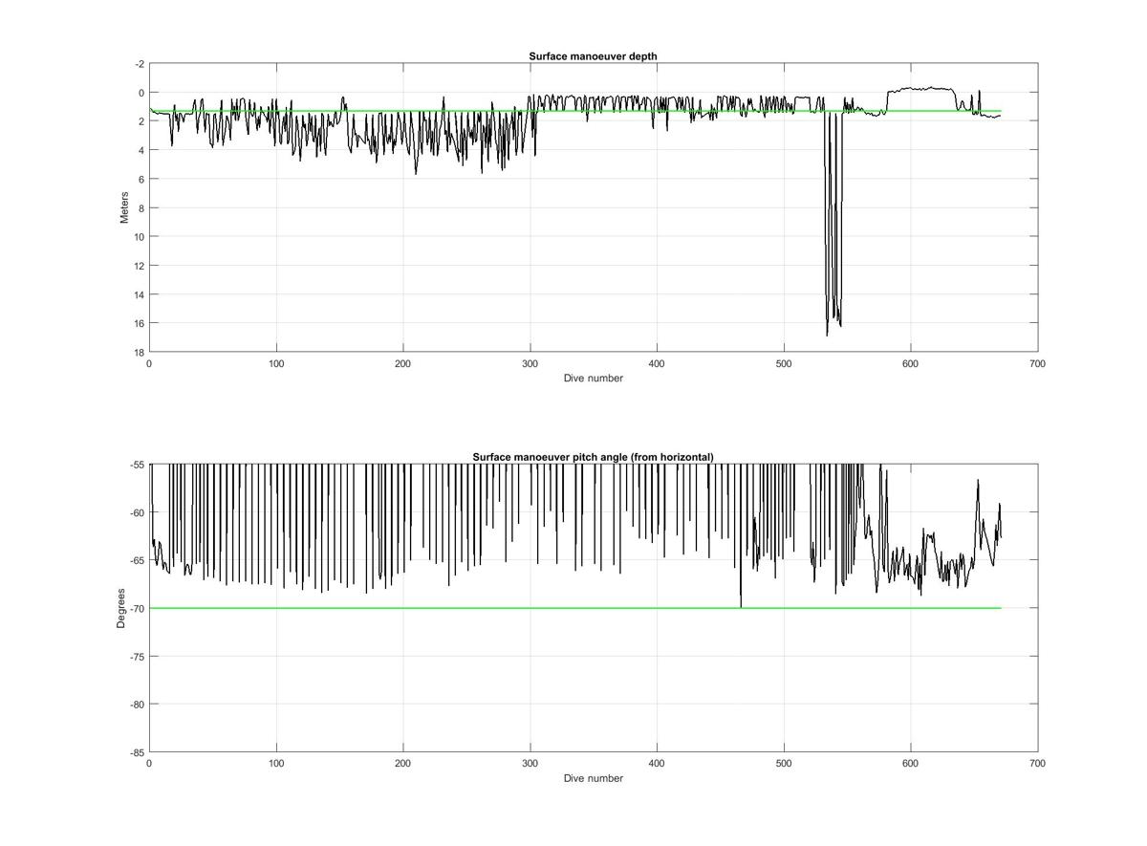Image resolution: width=1147 pixels, height=846 pixels.
Task: Click the "-70" tick on pitch axis
Action: click(x=138, y=608)
